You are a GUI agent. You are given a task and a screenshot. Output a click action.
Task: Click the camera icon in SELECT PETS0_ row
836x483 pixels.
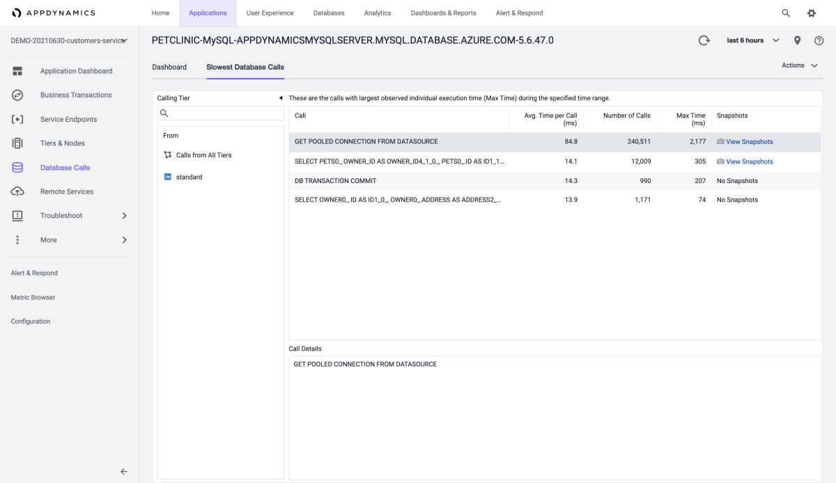tap(720, 161)
